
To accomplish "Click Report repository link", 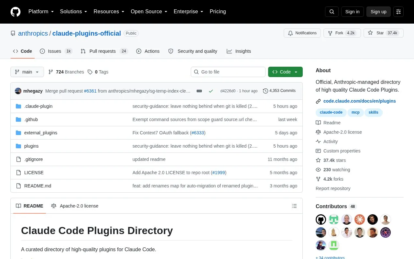I will click(333, 188).
